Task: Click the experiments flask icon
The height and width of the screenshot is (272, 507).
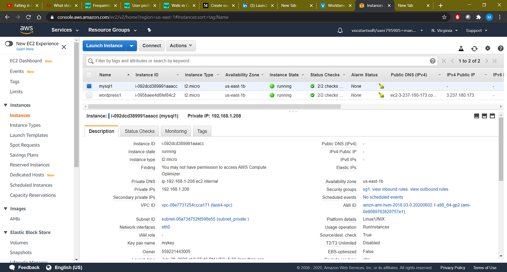Action: 461,48
